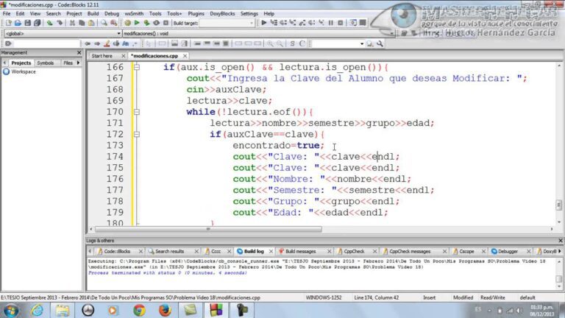Open Replace with the toolbar icon
The height and width of the screenshot is (318, 565).
pyautogui.click(x=114, y=23)
